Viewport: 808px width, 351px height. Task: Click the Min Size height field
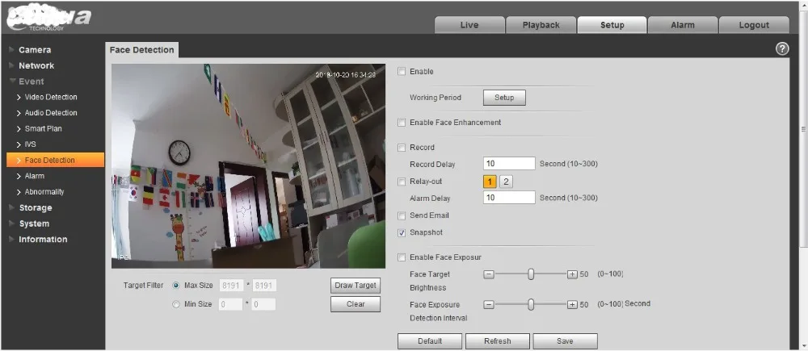point(264,304)
